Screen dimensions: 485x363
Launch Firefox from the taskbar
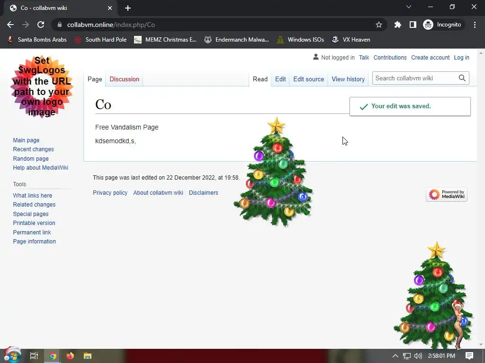(x=70, y=356)
